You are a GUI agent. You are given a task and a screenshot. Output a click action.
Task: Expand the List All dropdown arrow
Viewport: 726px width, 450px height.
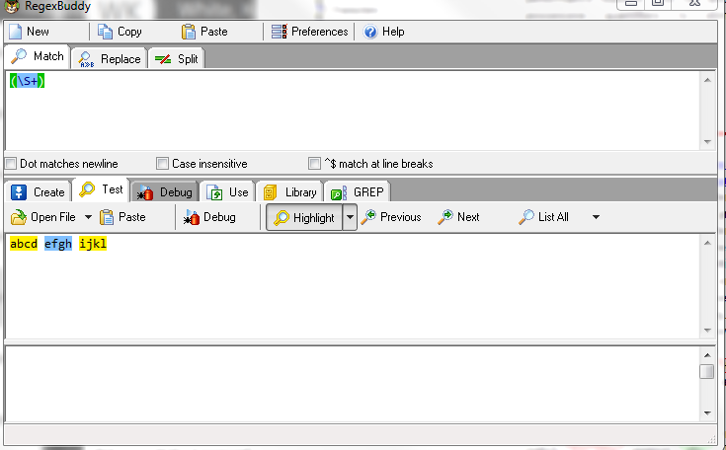(x=596, y=217)
